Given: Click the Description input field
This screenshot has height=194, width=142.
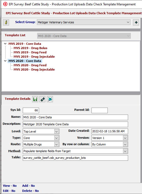Looking at the screenshot, I should (x=75, y=124).
